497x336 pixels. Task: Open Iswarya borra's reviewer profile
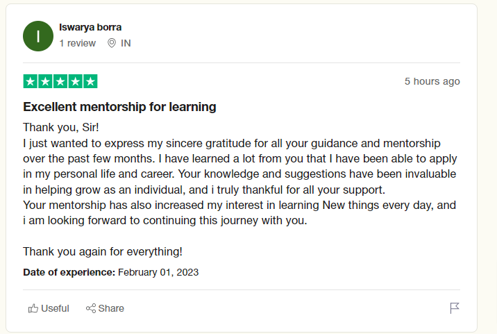pyautogui.click(x=90, y=27)
